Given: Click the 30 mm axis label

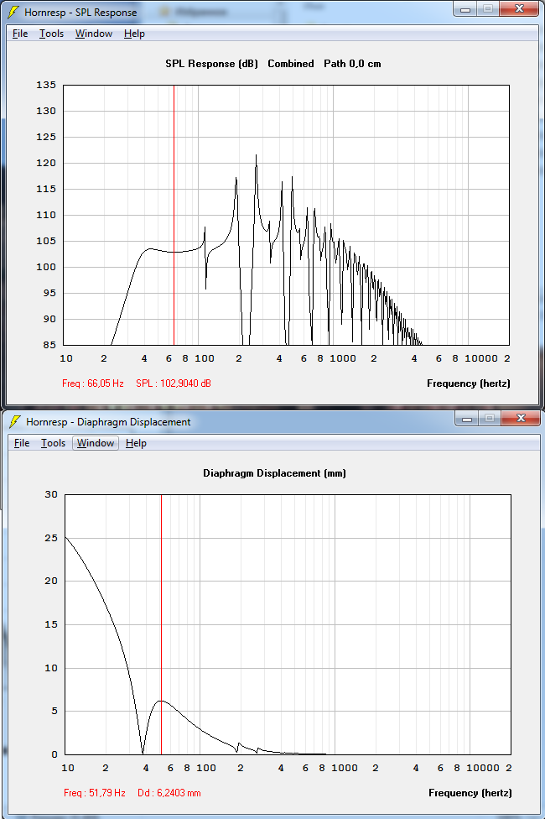Looking at the screenshot, I should [51, 494].
